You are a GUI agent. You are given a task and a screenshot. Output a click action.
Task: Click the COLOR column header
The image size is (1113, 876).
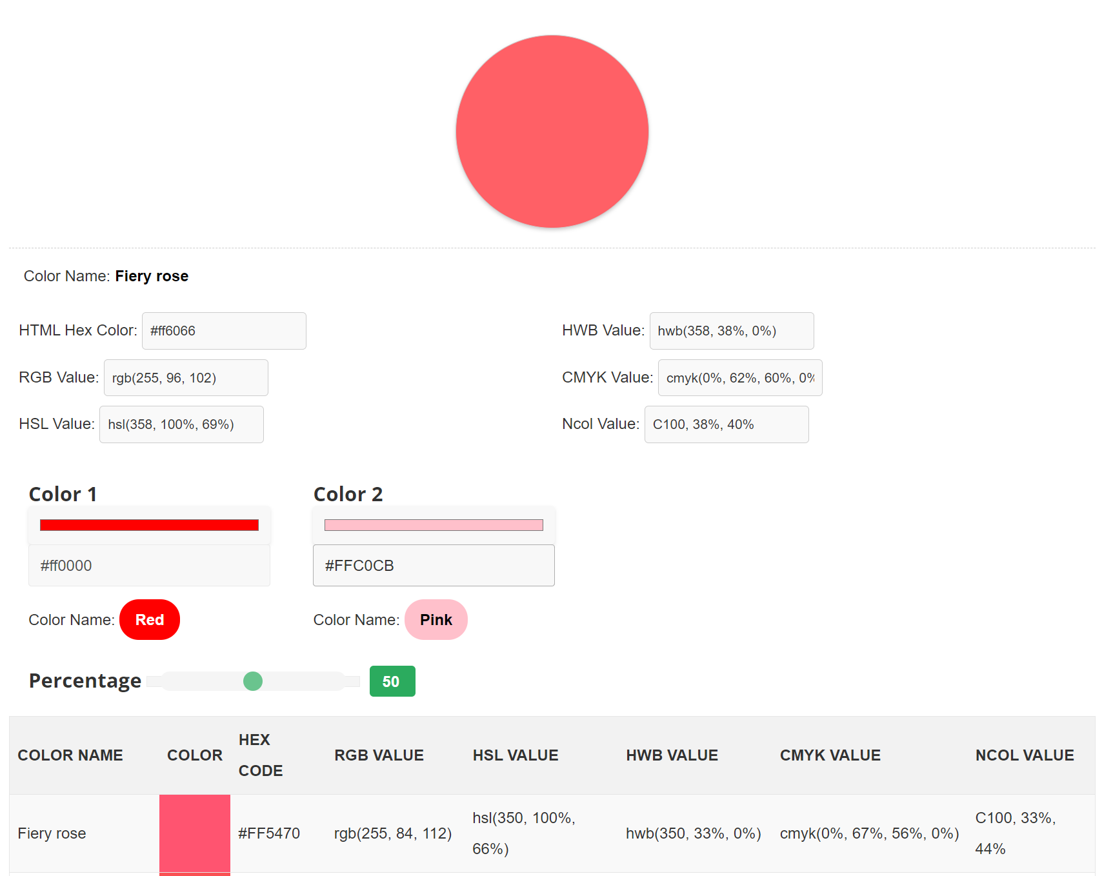tap(195, 755)
